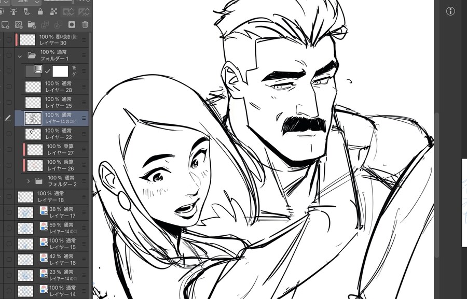Create a new layer folder

[x=31, y=24]
